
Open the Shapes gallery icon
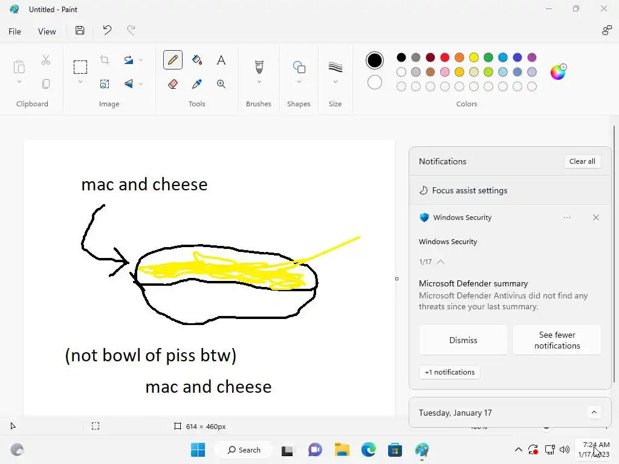(x=299, y=66)
